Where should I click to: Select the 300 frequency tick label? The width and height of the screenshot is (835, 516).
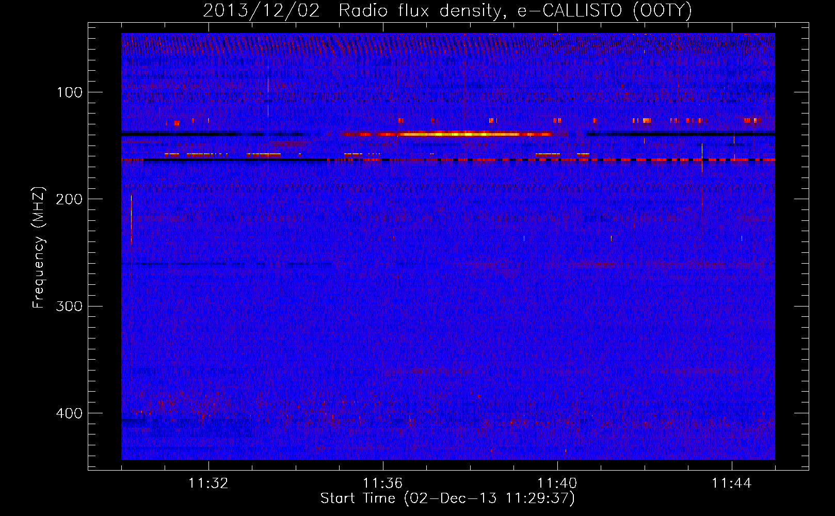point(70,306)
